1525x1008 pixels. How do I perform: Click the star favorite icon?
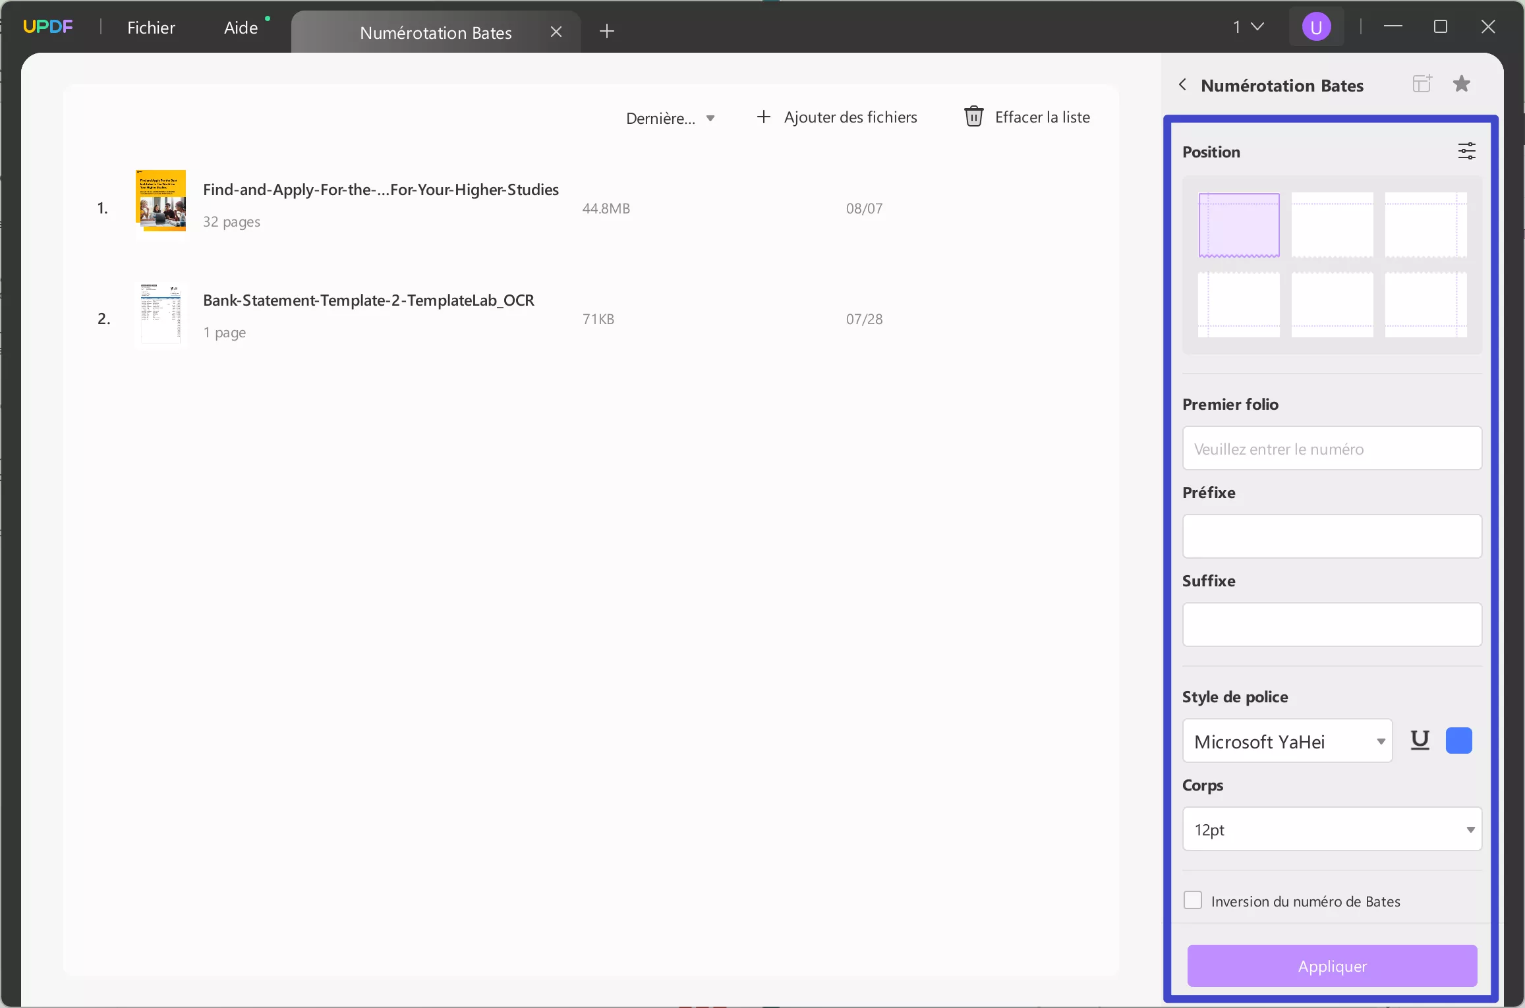pos(1461,84)
